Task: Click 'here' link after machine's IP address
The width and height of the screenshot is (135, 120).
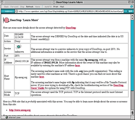Action: [x=77, y=65]
